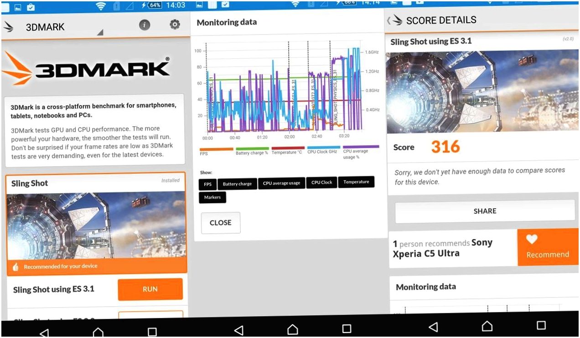The height and width of the screenshot is (338, 580).
Task: Open the Score Details benchmark image
Action: coord(482,91)
